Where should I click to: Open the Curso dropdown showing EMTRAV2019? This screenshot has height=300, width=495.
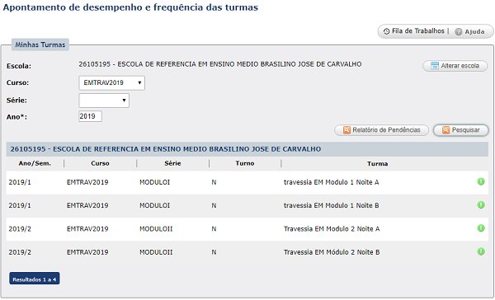tap(111, 83)
